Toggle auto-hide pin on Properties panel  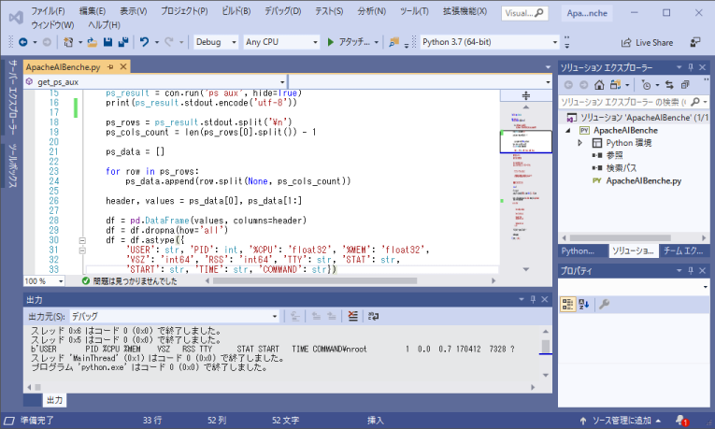point(691,271)
